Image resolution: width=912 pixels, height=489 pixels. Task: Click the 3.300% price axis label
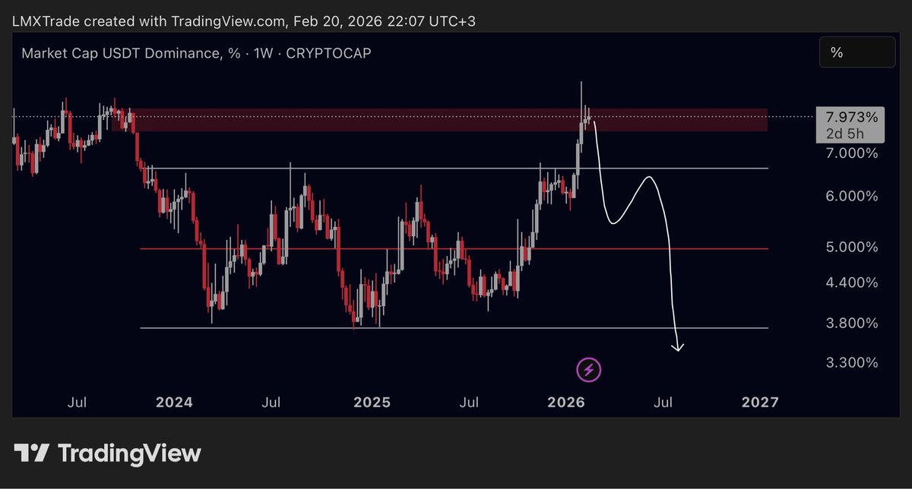click(851, 363)
